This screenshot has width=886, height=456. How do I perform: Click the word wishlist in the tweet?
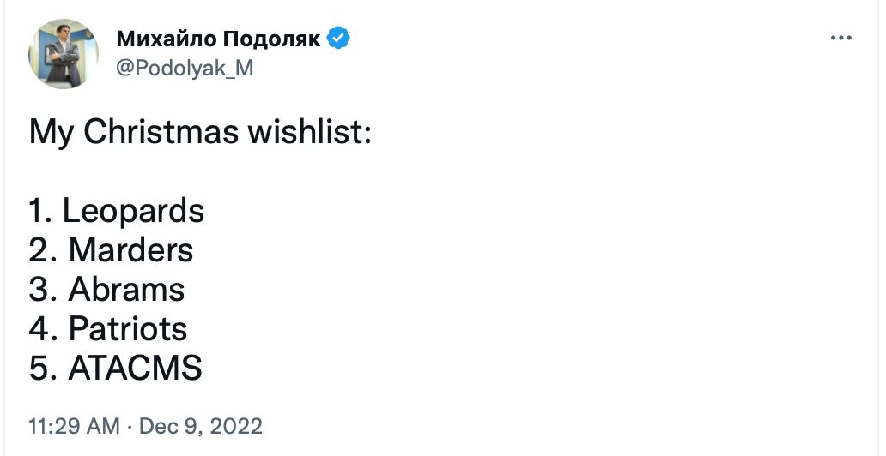click(x=309, y=132)
